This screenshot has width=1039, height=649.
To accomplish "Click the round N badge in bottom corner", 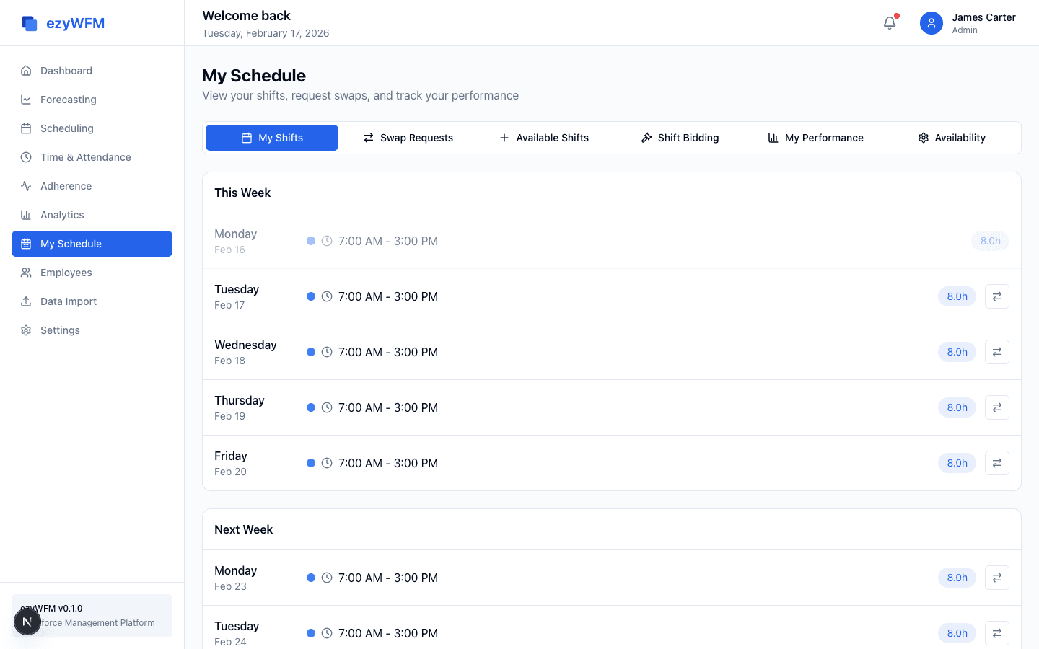I will click(27, 622).
